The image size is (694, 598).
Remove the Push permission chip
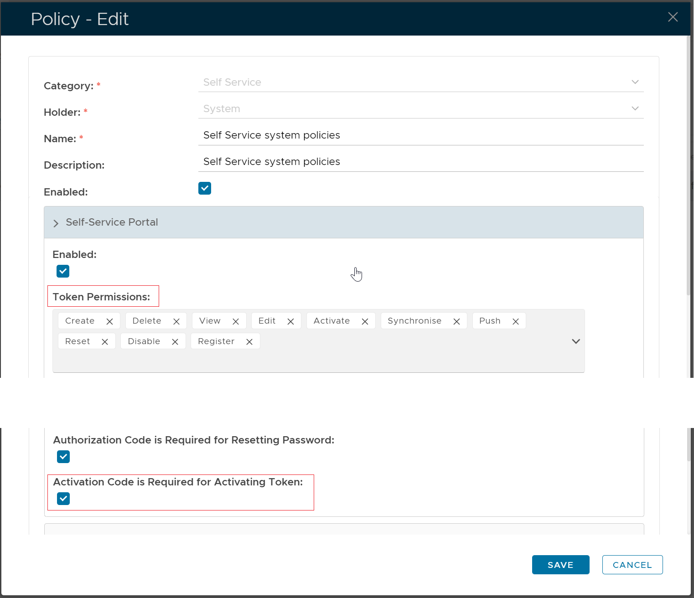point(516,321)
